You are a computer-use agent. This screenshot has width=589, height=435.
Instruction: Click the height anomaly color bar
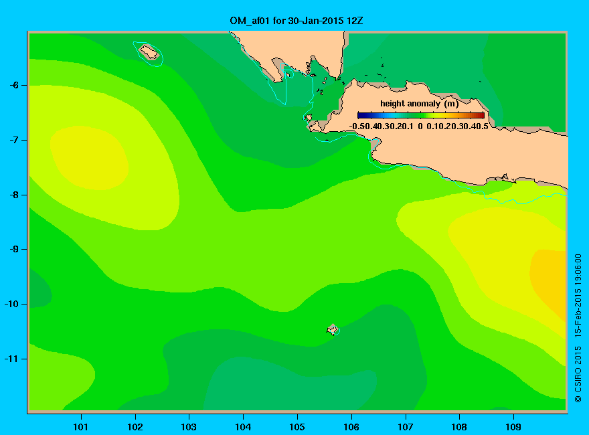[421, 115]
